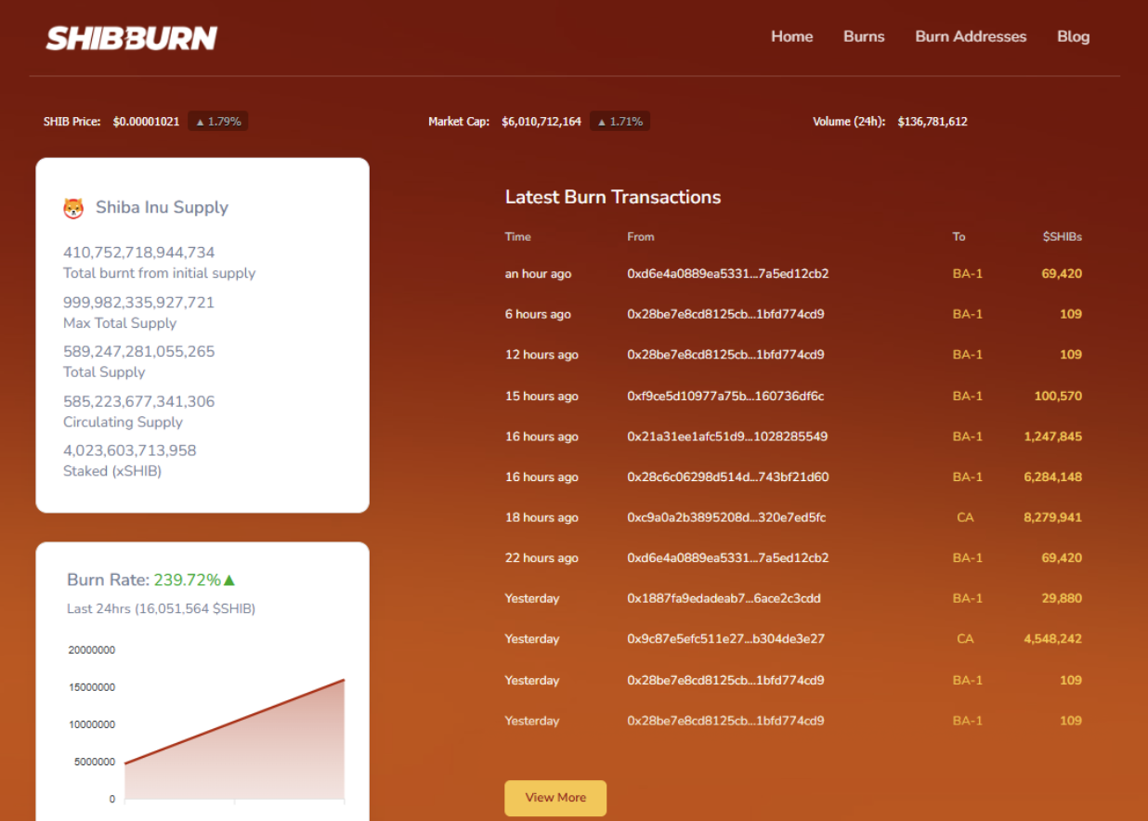Open the CA destination for the 8,279,941 burn
The height and width of the screenshot is (821, 1148).
965,517
